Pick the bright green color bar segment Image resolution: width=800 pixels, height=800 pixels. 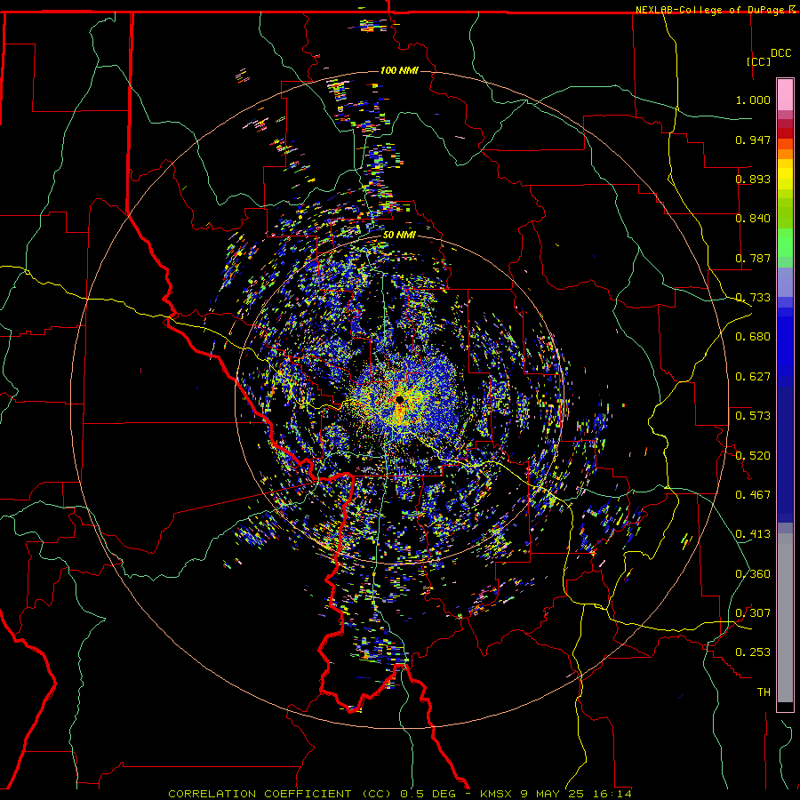785,243
